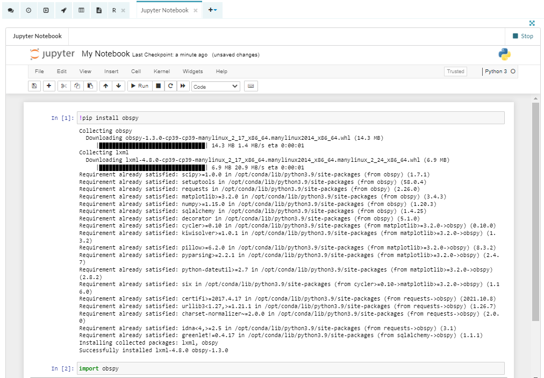Paste cells below using clipboard icon

coord(90,86)
